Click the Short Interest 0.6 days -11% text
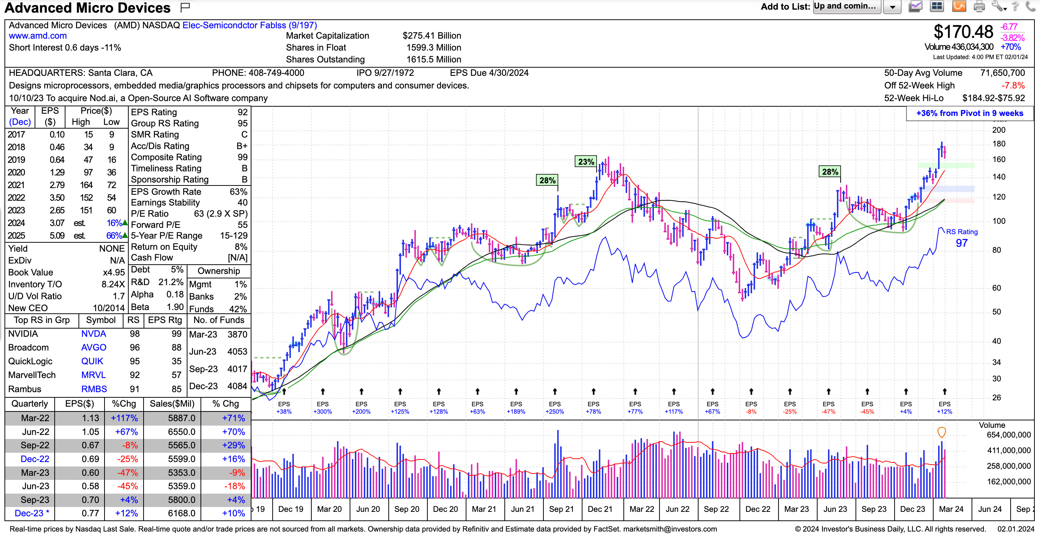Image resolution: width=1040 pixels, height=536 pixels. (x=65, y=48)
